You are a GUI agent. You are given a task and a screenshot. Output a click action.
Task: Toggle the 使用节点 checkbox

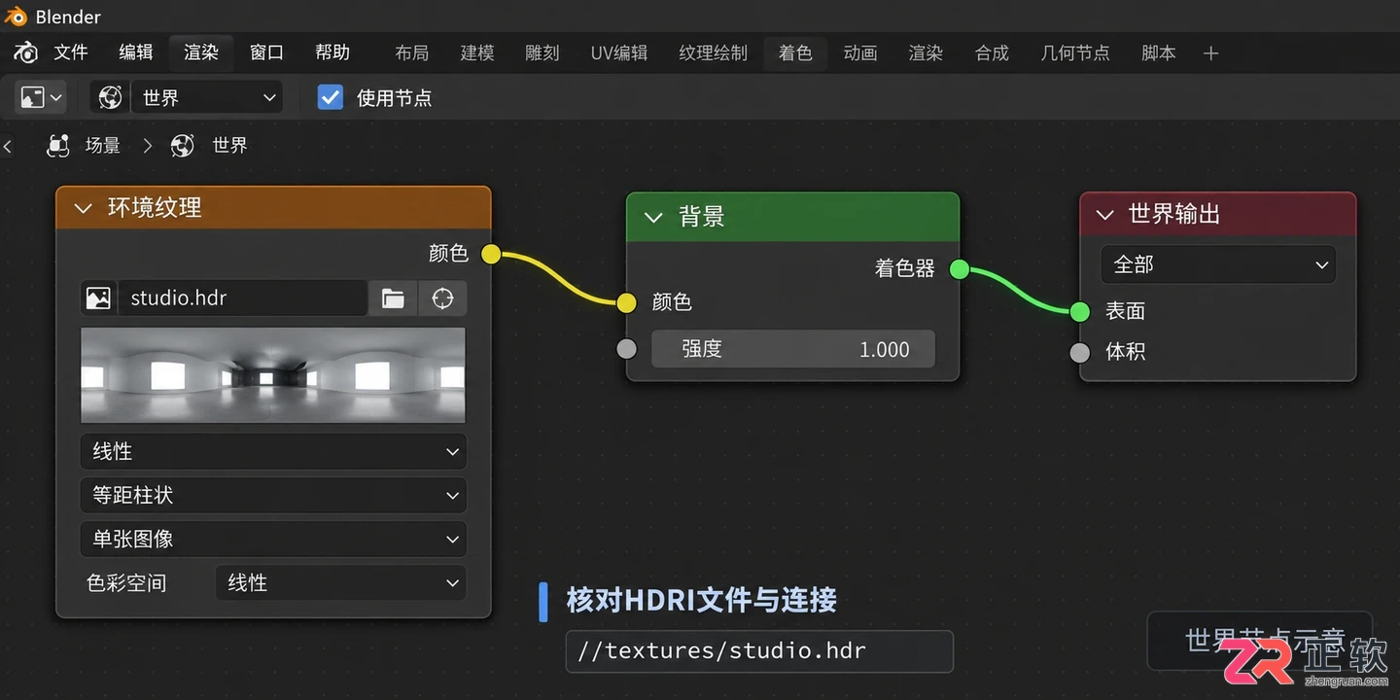point(331,97)
